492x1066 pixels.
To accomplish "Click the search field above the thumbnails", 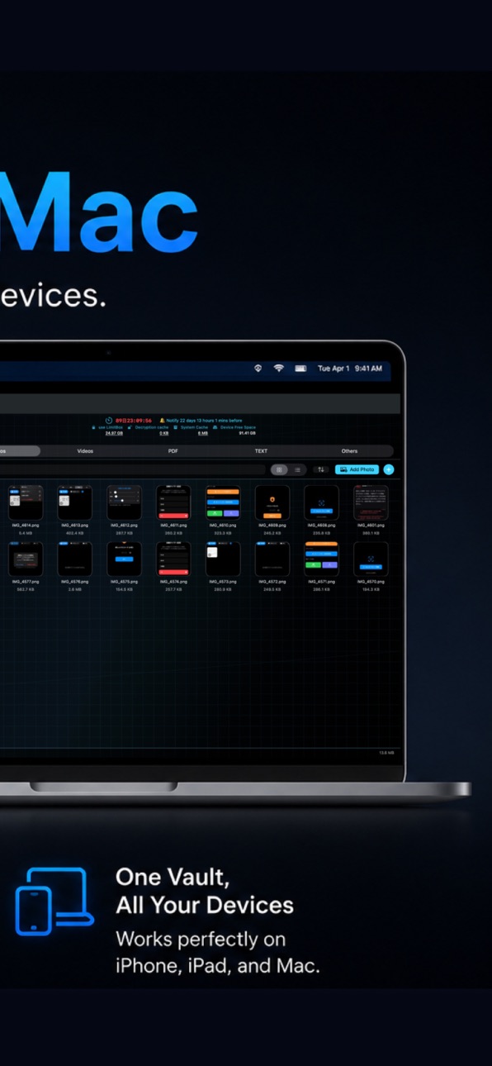I will click(x=134, y=469).
